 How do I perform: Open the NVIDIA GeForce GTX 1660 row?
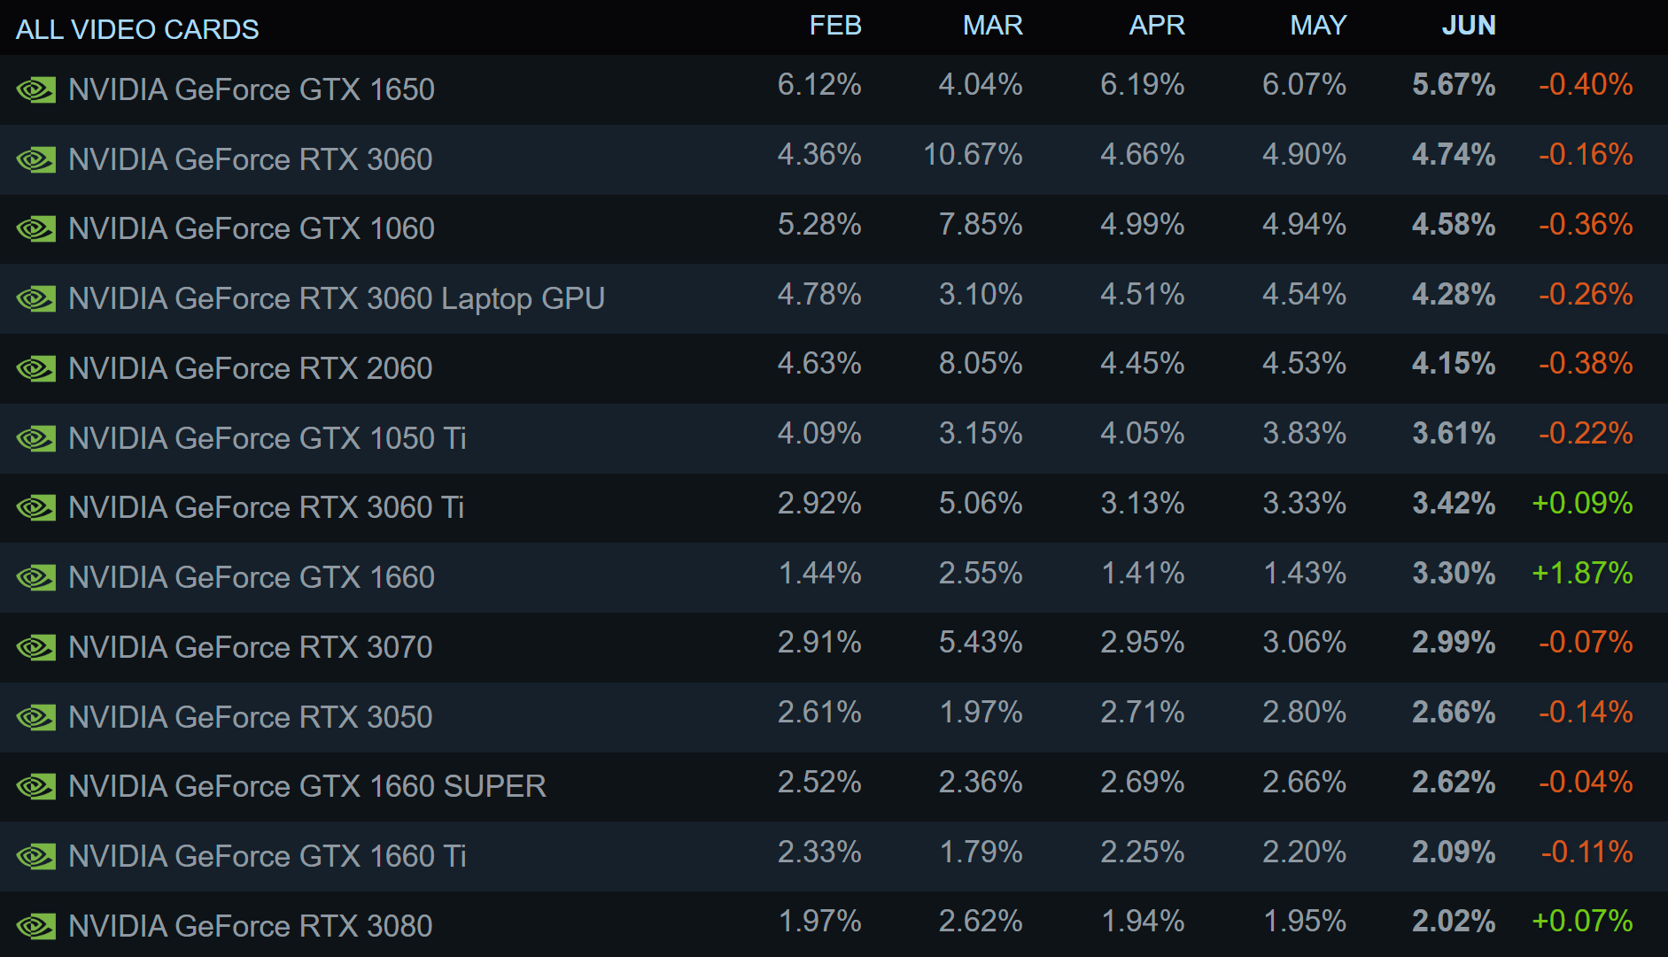(x=252, y=577)
